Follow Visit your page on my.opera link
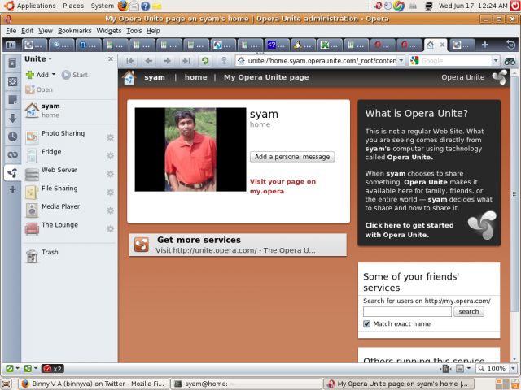Image resolution: width=521 pixels, height=390 pixels. point(282,186)
